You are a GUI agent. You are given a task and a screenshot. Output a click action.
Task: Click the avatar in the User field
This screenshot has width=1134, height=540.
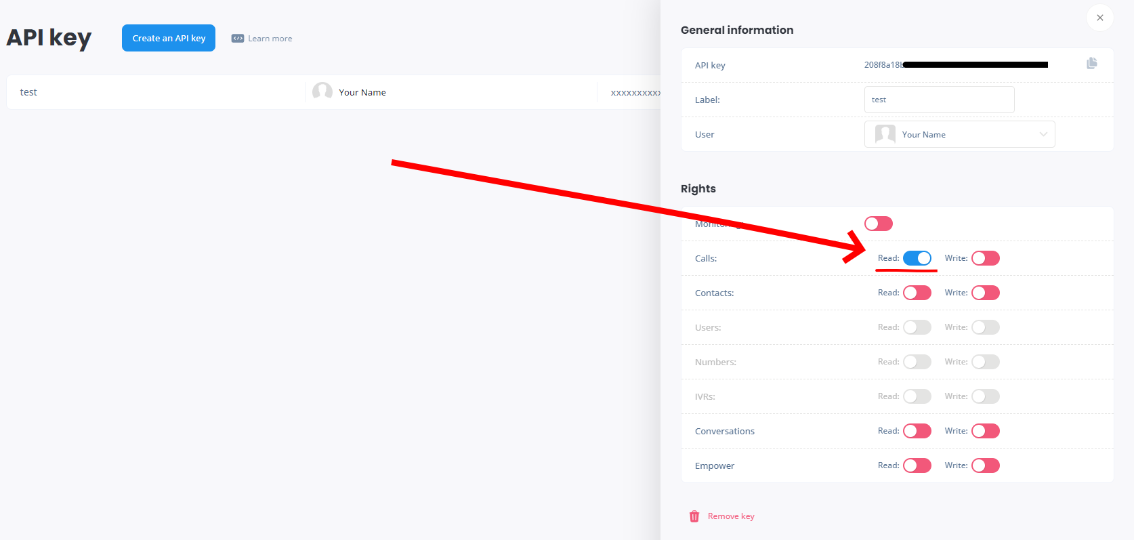click(x=885, y=134)
